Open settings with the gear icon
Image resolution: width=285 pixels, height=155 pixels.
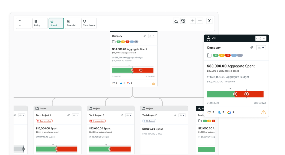tap(183, 21)
